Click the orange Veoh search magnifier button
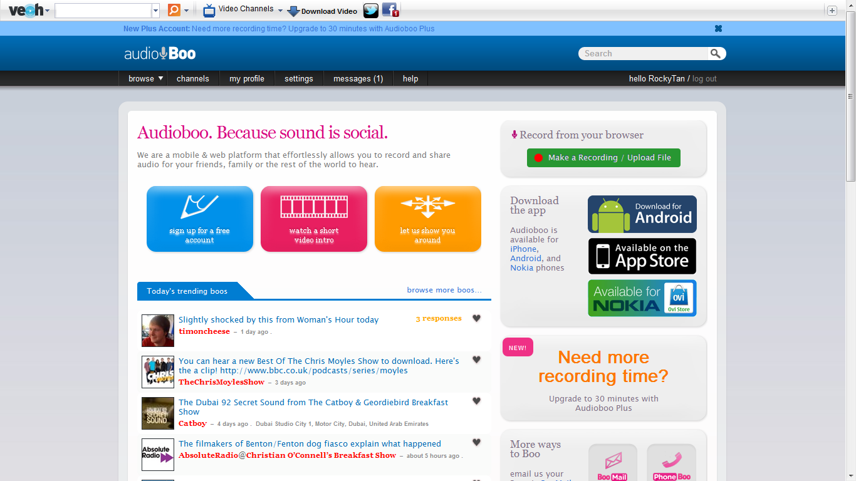This screenshot has height=481, width=856. tap(174, 10)
